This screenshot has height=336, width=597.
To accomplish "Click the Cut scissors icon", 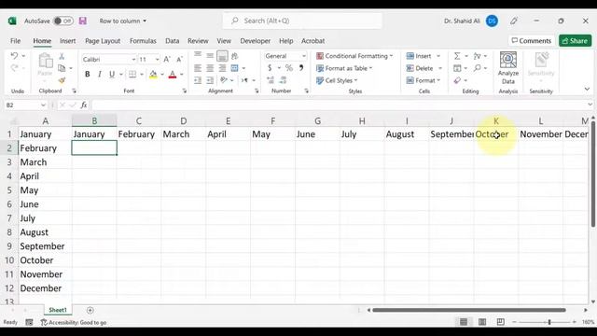I will (62, 56).
